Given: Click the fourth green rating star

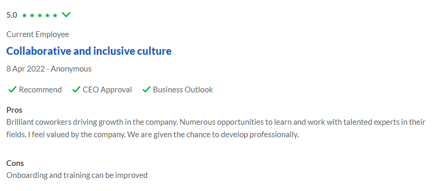Looking at the screenshot, I should pos(48,15).
